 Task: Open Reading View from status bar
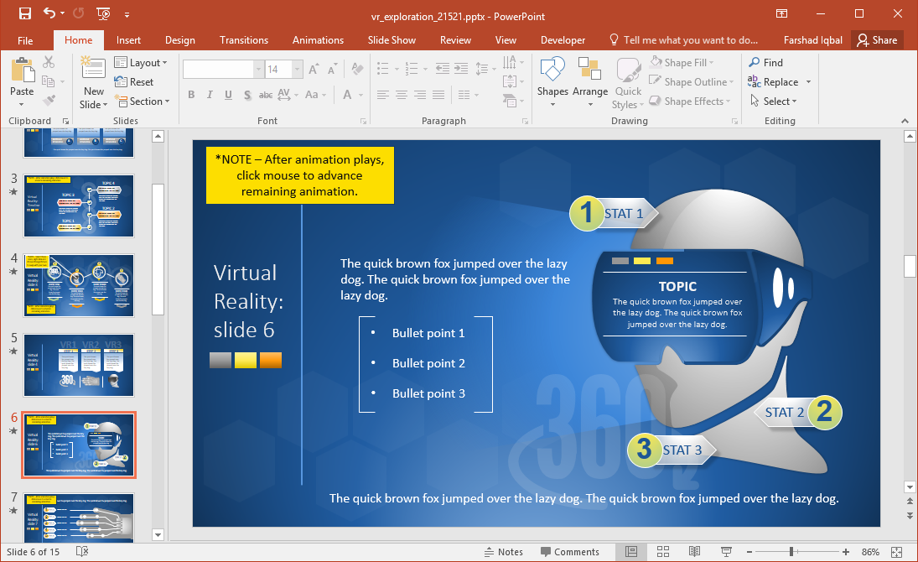click(694, 551)
